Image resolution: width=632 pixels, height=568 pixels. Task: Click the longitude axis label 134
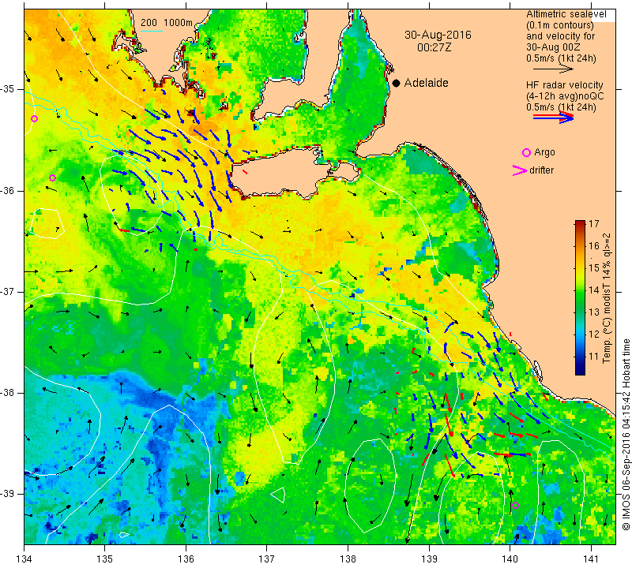pyautogui.click(x=24, y=559)
